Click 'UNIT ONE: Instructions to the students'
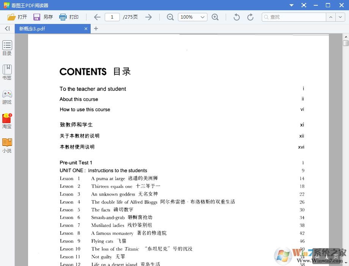349x266 pixels. pyautogui.click(x=103, y=170)
